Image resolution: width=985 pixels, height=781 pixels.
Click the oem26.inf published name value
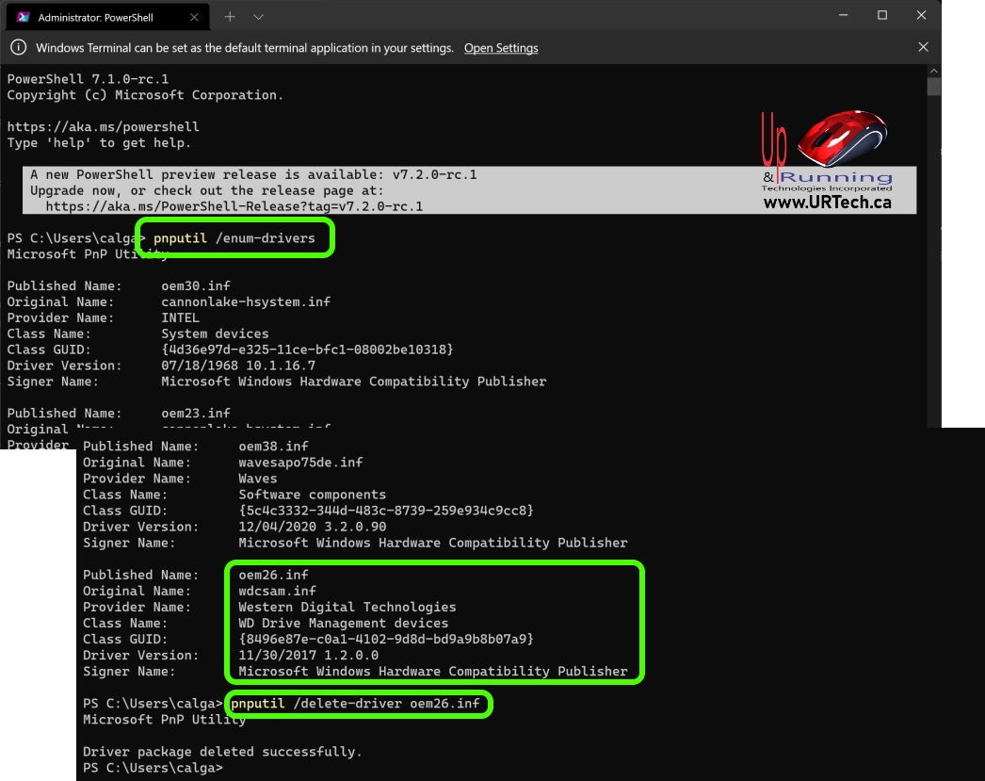(x=273, y=575)
